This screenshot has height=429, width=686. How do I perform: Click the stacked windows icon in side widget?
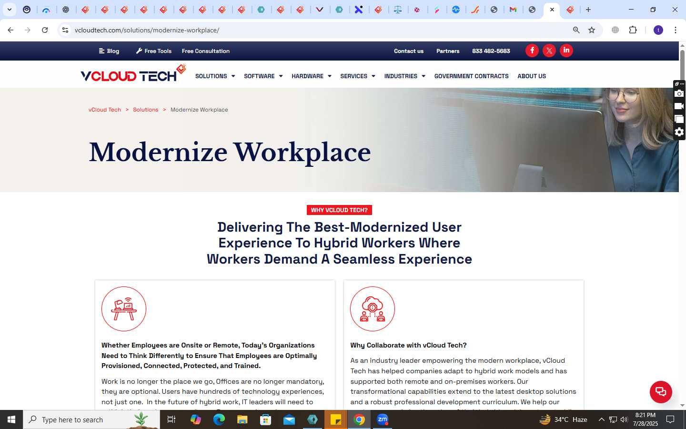click(679, 119)
